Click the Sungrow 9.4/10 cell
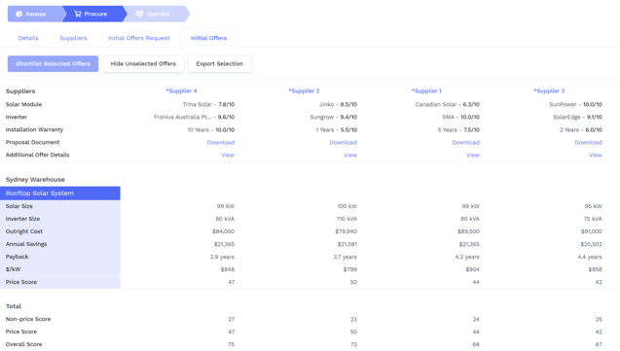This screenshot has height=351, width=620. pos(333,117)
